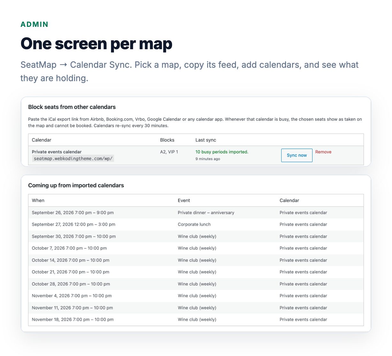Click the September 26, 2026 time cell
The image size is (392, 356).
(73, 213)
